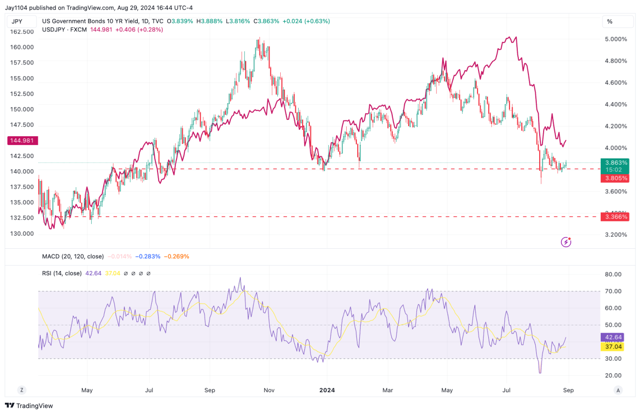
Task: Click 160.000 on the left price axis
Action: [x=22, y=48]
